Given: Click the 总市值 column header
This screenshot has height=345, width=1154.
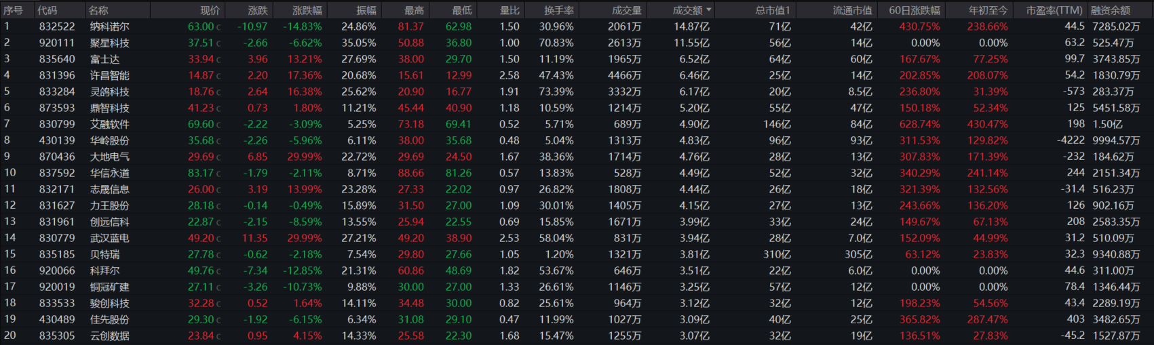Looking at the screenshot, I should [773, 10].
